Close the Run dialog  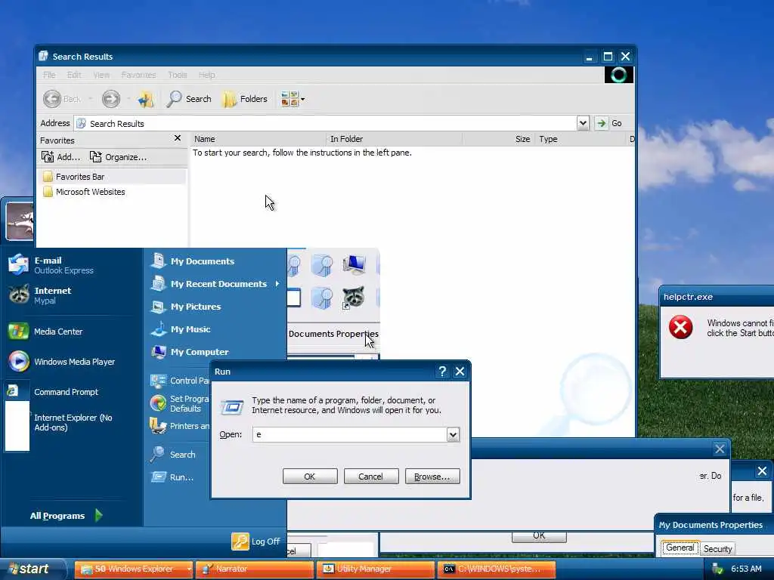[x=460, y=372]
